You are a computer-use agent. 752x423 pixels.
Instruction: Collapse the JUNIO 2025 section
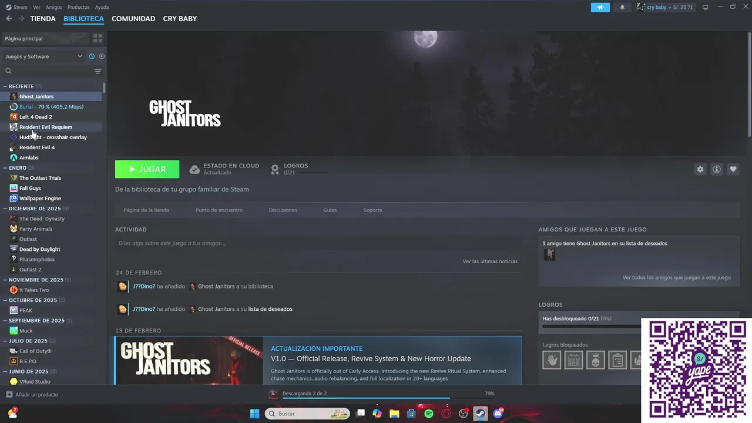tap(5, 372)
